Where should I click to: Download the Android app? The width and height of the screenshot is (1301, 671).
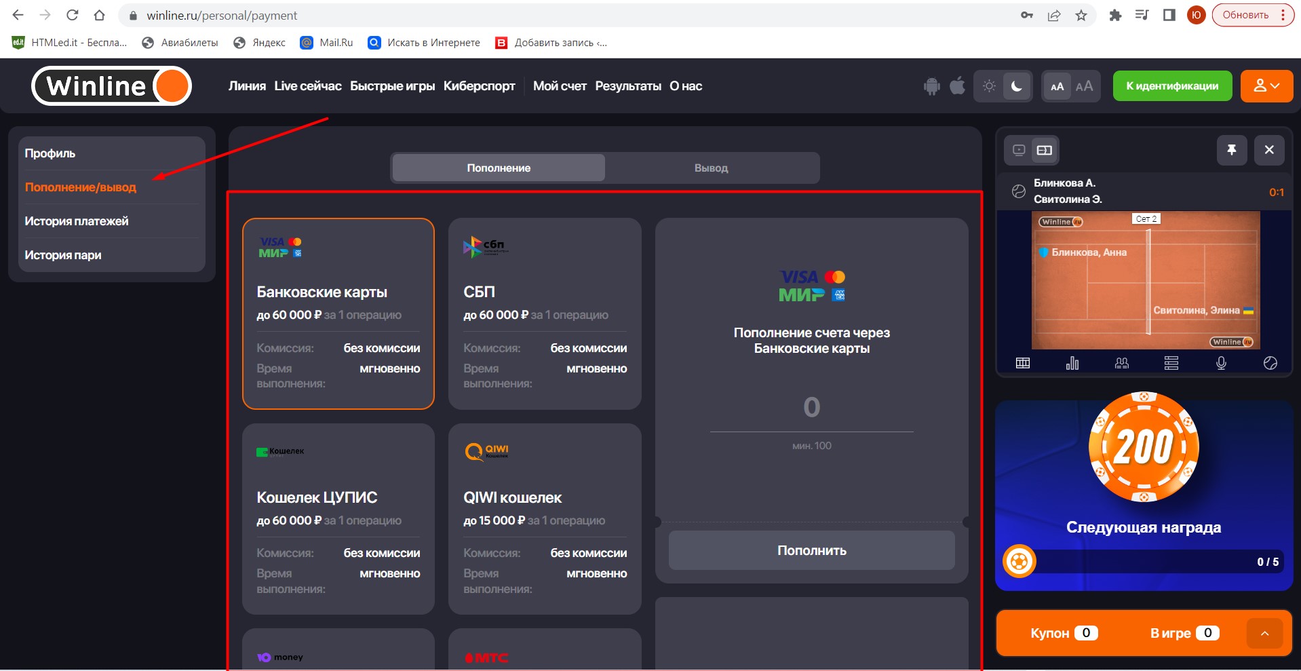coord(932,86)
